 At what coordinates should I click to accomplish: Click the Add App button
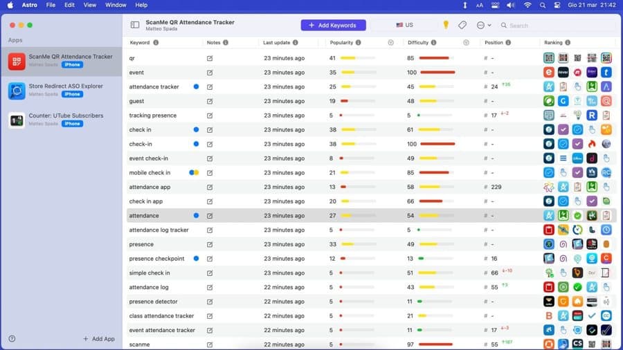(x=99, y=338)
